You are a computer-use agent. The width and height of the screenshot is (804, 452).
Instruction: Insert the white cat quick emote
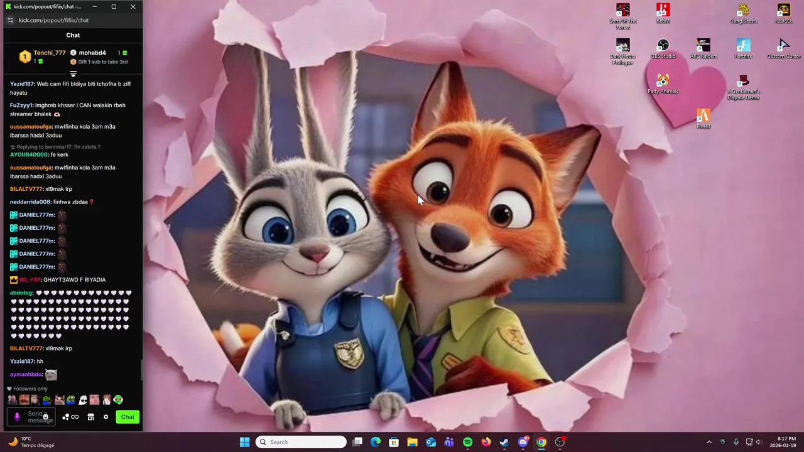(59, 400)
